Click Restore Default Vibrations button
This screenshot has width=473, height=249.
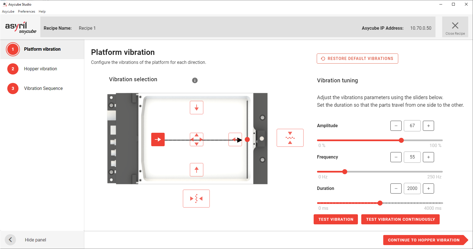point(357,59)
